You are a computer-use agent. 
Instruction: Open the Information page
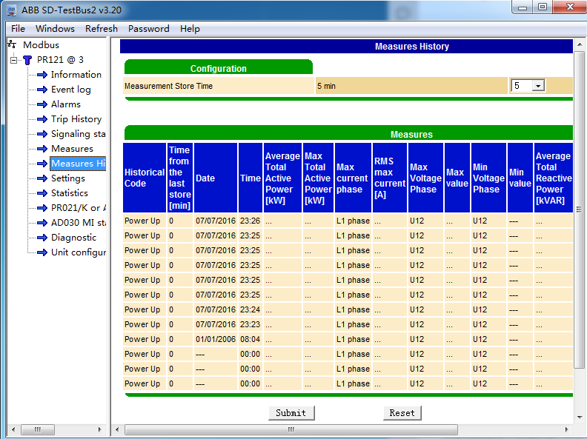pyautogui.click(x=76, y=75)
